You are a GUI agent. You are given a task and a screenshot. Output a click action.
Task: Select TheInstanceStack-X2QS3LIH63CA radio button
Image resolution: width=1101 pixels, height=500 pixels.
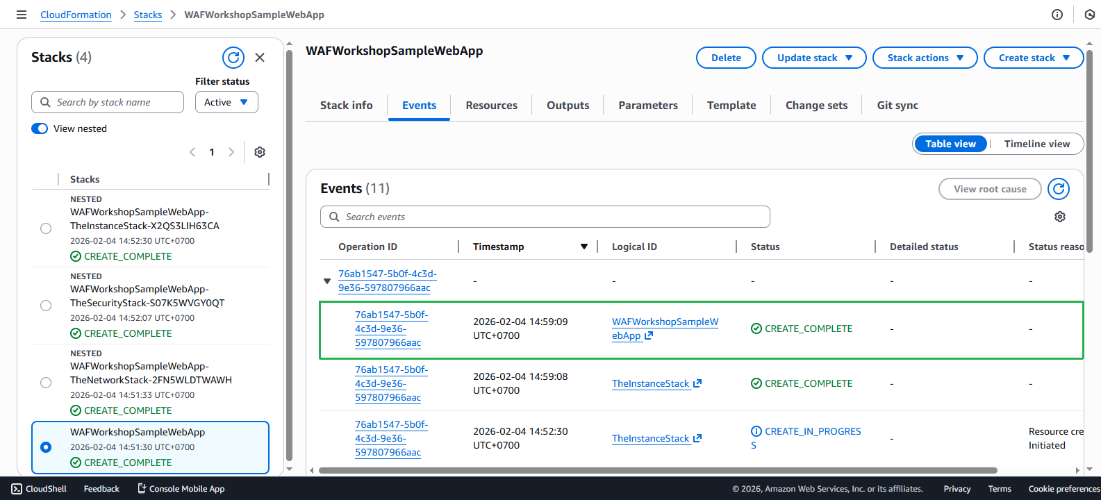click(46, 228)
